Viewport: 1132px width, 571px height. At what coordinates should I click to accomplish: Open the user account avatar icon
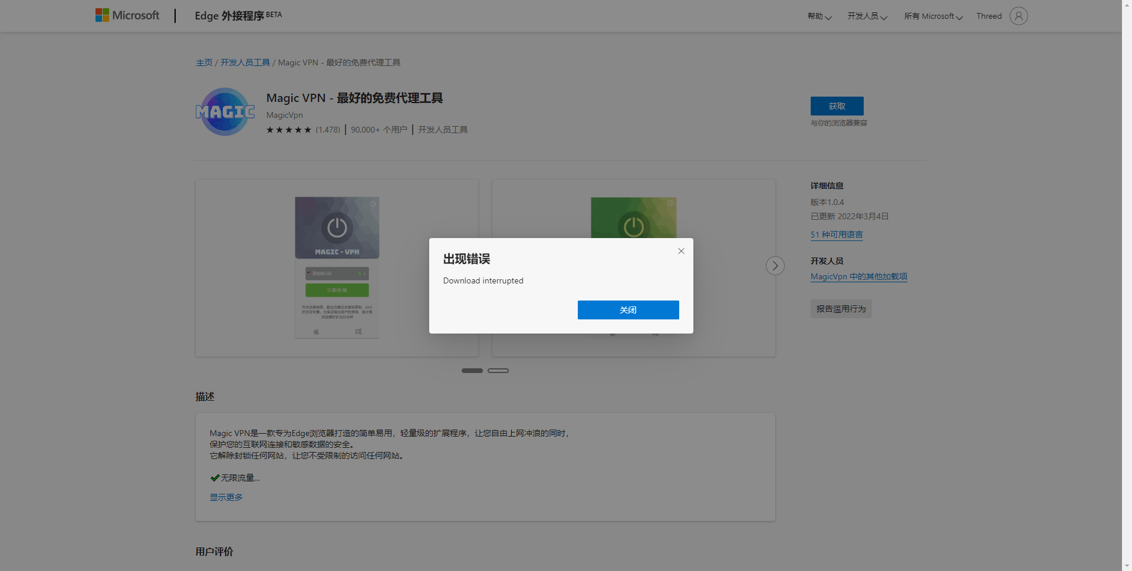[x=1018, y=16]
